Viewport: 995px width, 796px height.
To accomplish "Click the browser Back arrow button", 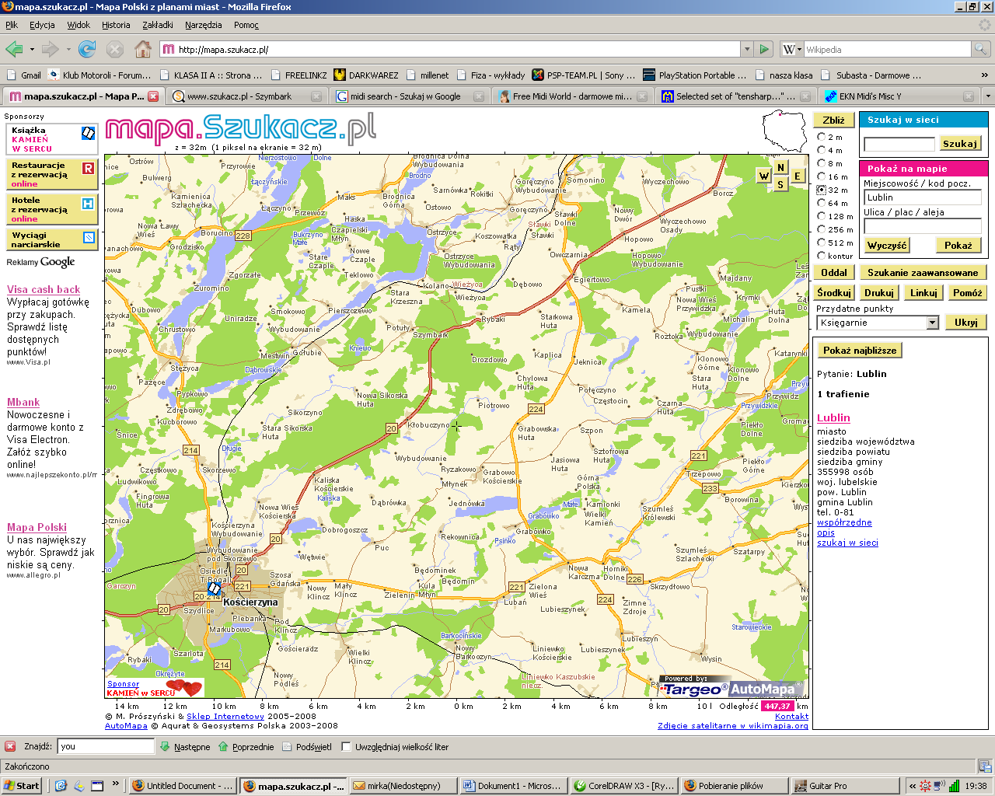I will (x=14, y=49).
